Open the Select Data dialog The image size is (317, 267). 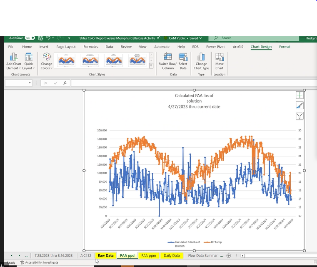(183, 60)
